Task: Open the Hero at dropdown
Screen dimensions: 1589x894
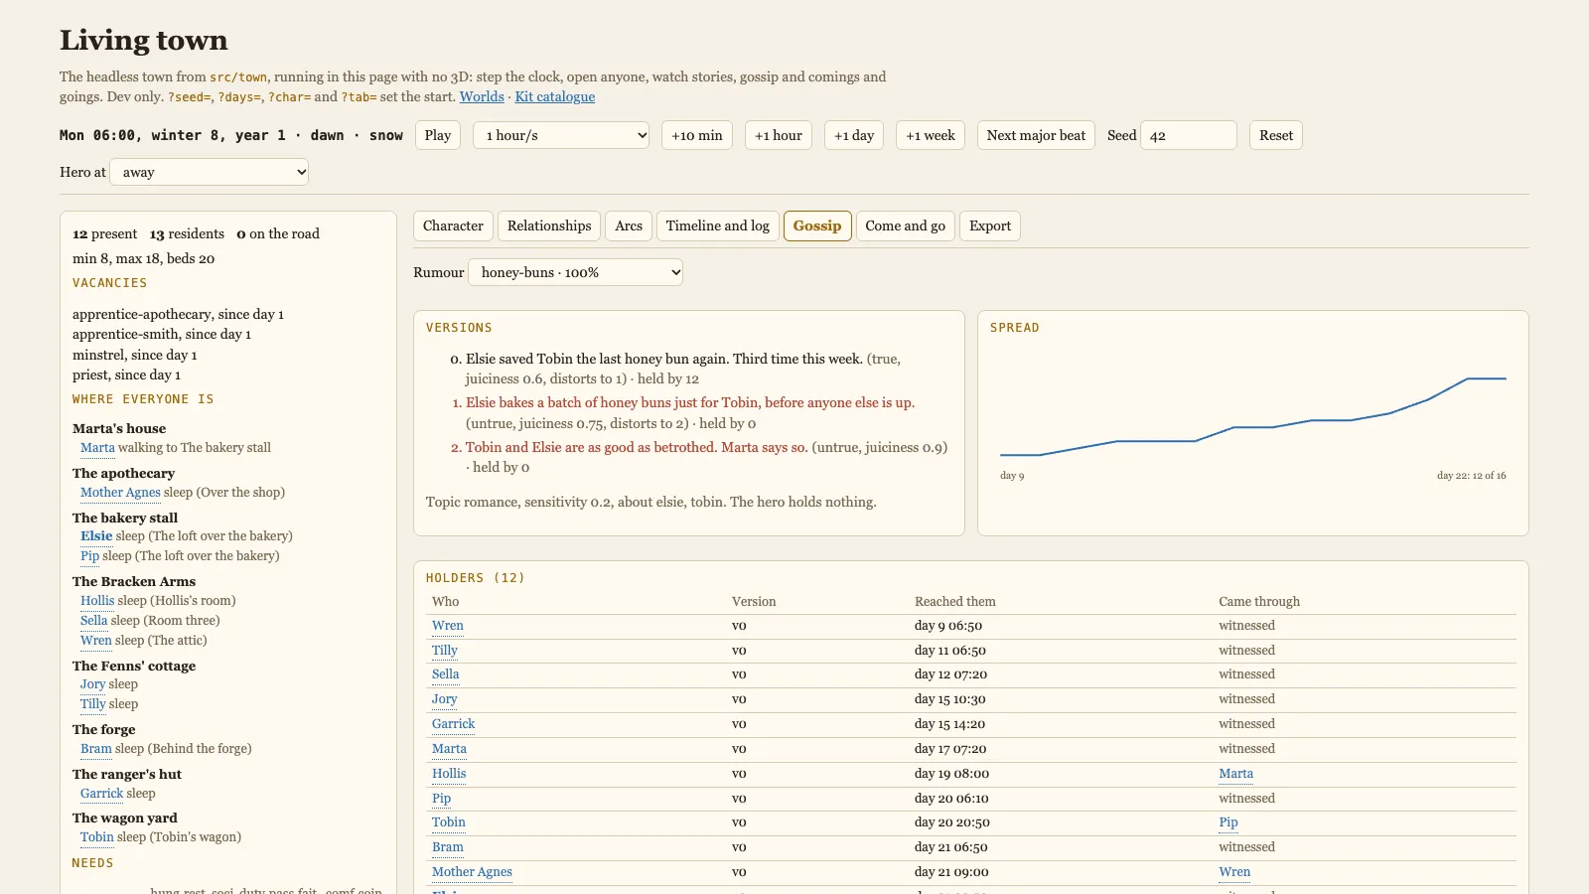Action: coord(209,172)
